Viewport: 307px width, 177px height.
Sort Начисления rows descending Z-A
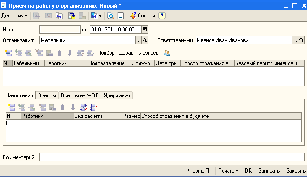pos(94,107)
